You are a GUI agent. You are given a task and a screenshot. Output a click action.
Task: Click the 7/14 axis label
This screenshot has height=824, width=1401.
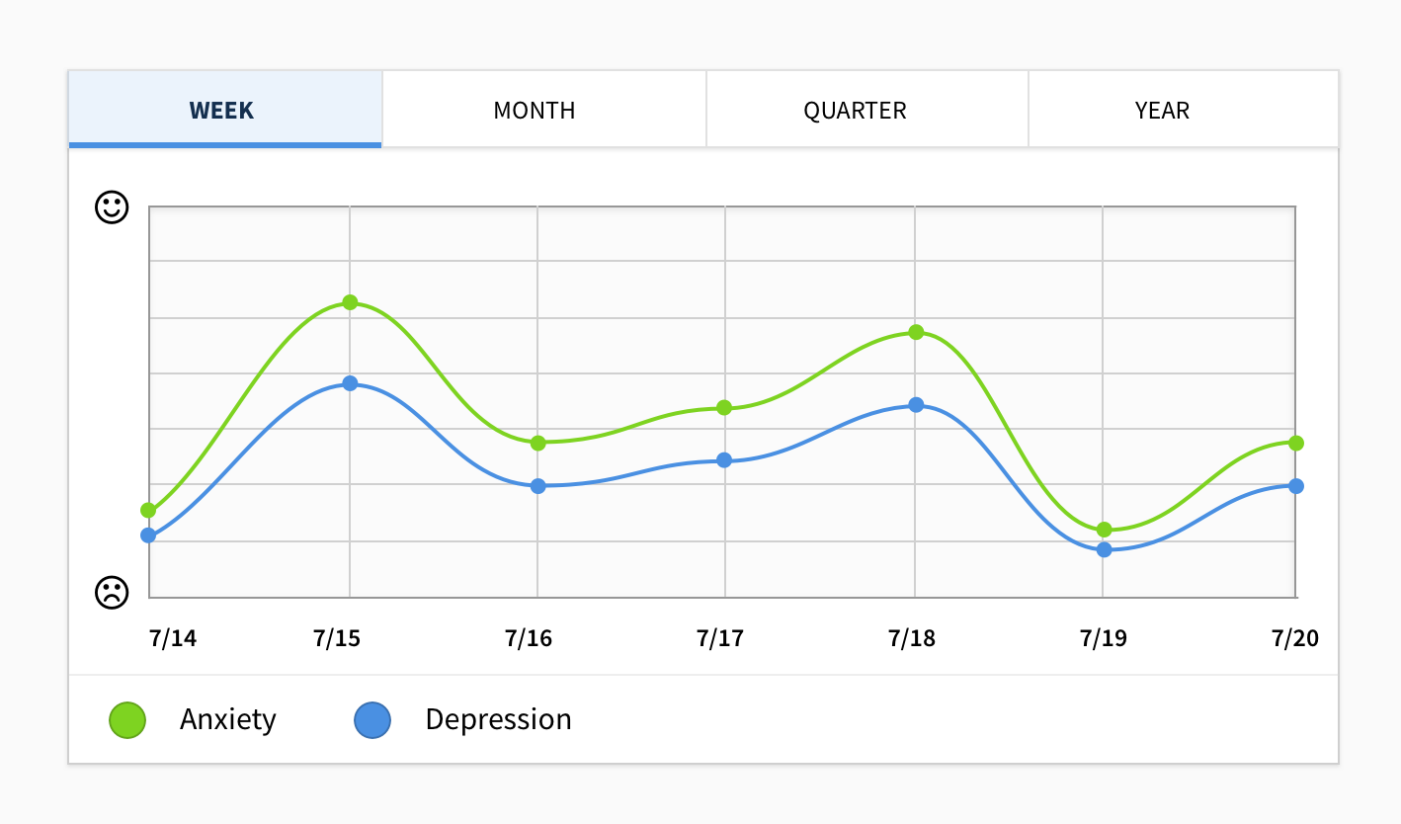click(172, 638)
